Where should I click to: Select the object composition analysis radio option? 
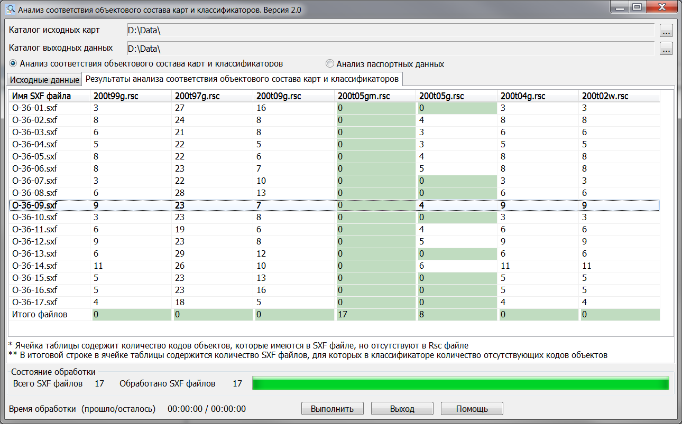pyautogui.click(x=146, y=63)
